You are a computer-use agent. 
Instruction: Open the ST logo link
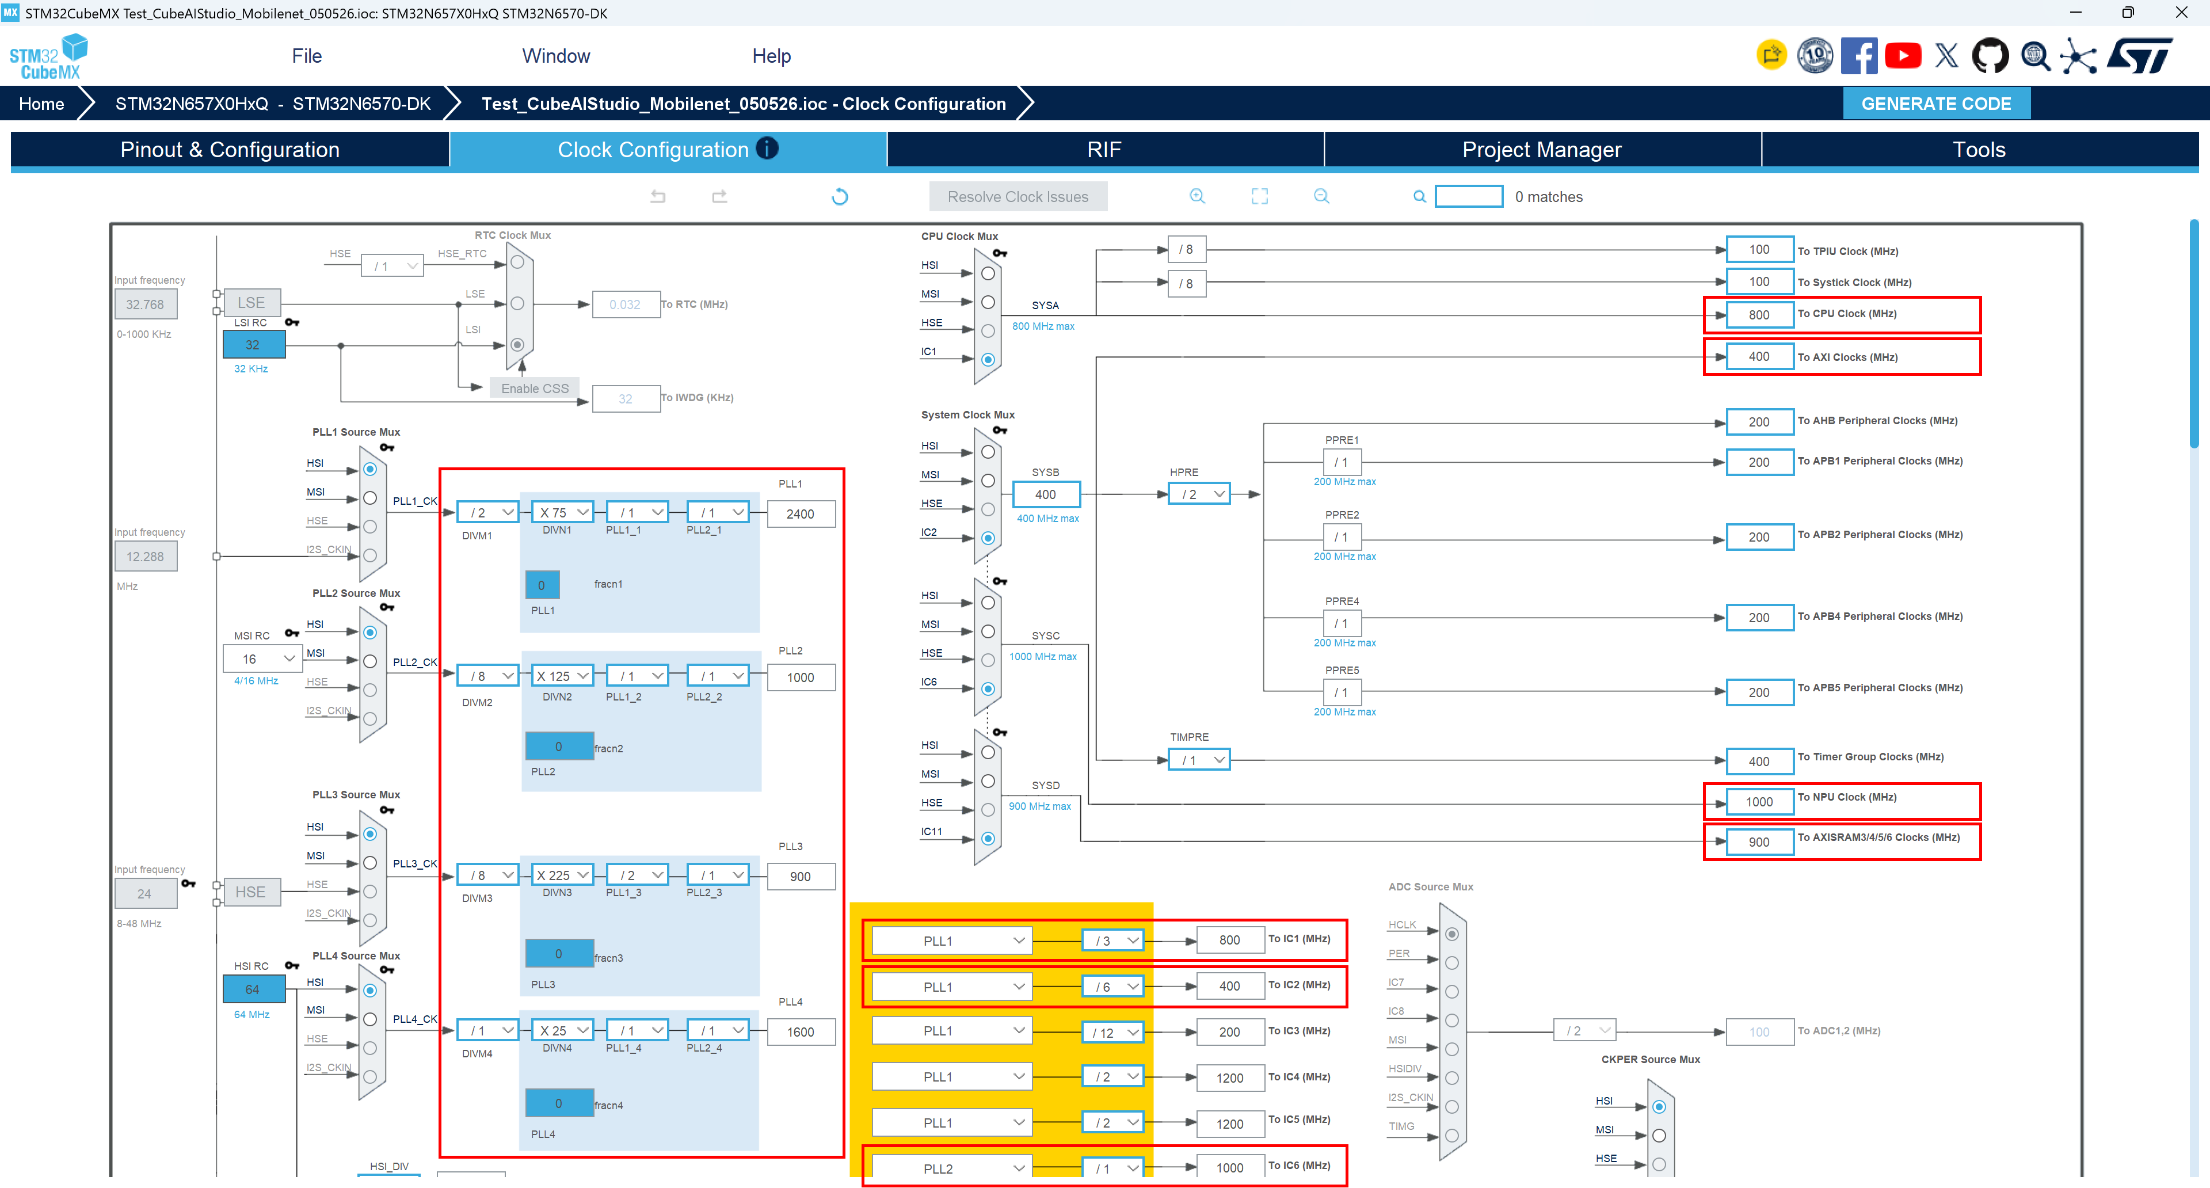[2140, 56]
